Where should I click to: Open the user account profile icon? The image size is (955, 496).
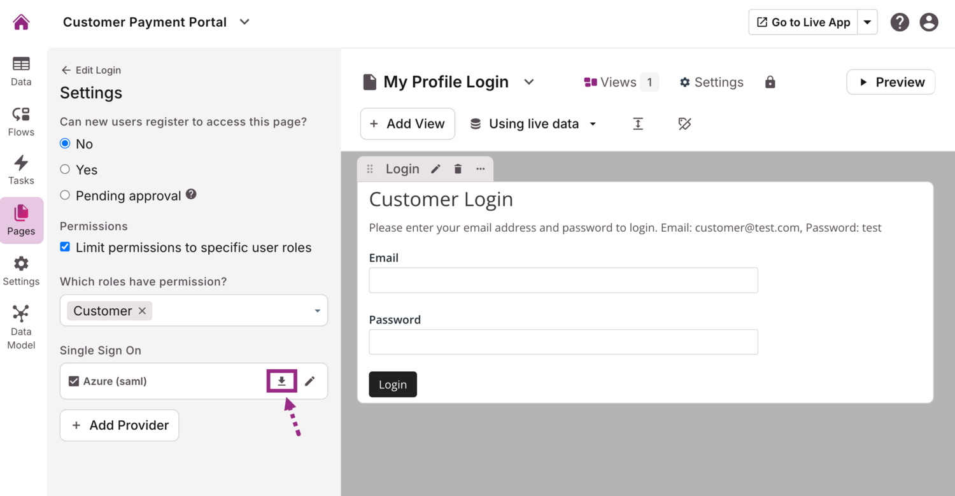[929, 22]
